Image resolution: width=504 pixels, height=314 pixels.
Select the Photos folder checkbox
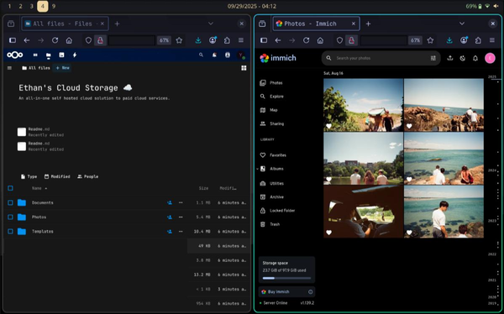pos(10,217)
